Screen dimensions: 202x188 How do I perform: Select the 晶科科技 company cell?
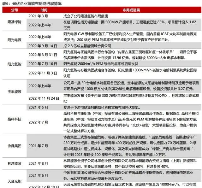click(x=14, y=119)
